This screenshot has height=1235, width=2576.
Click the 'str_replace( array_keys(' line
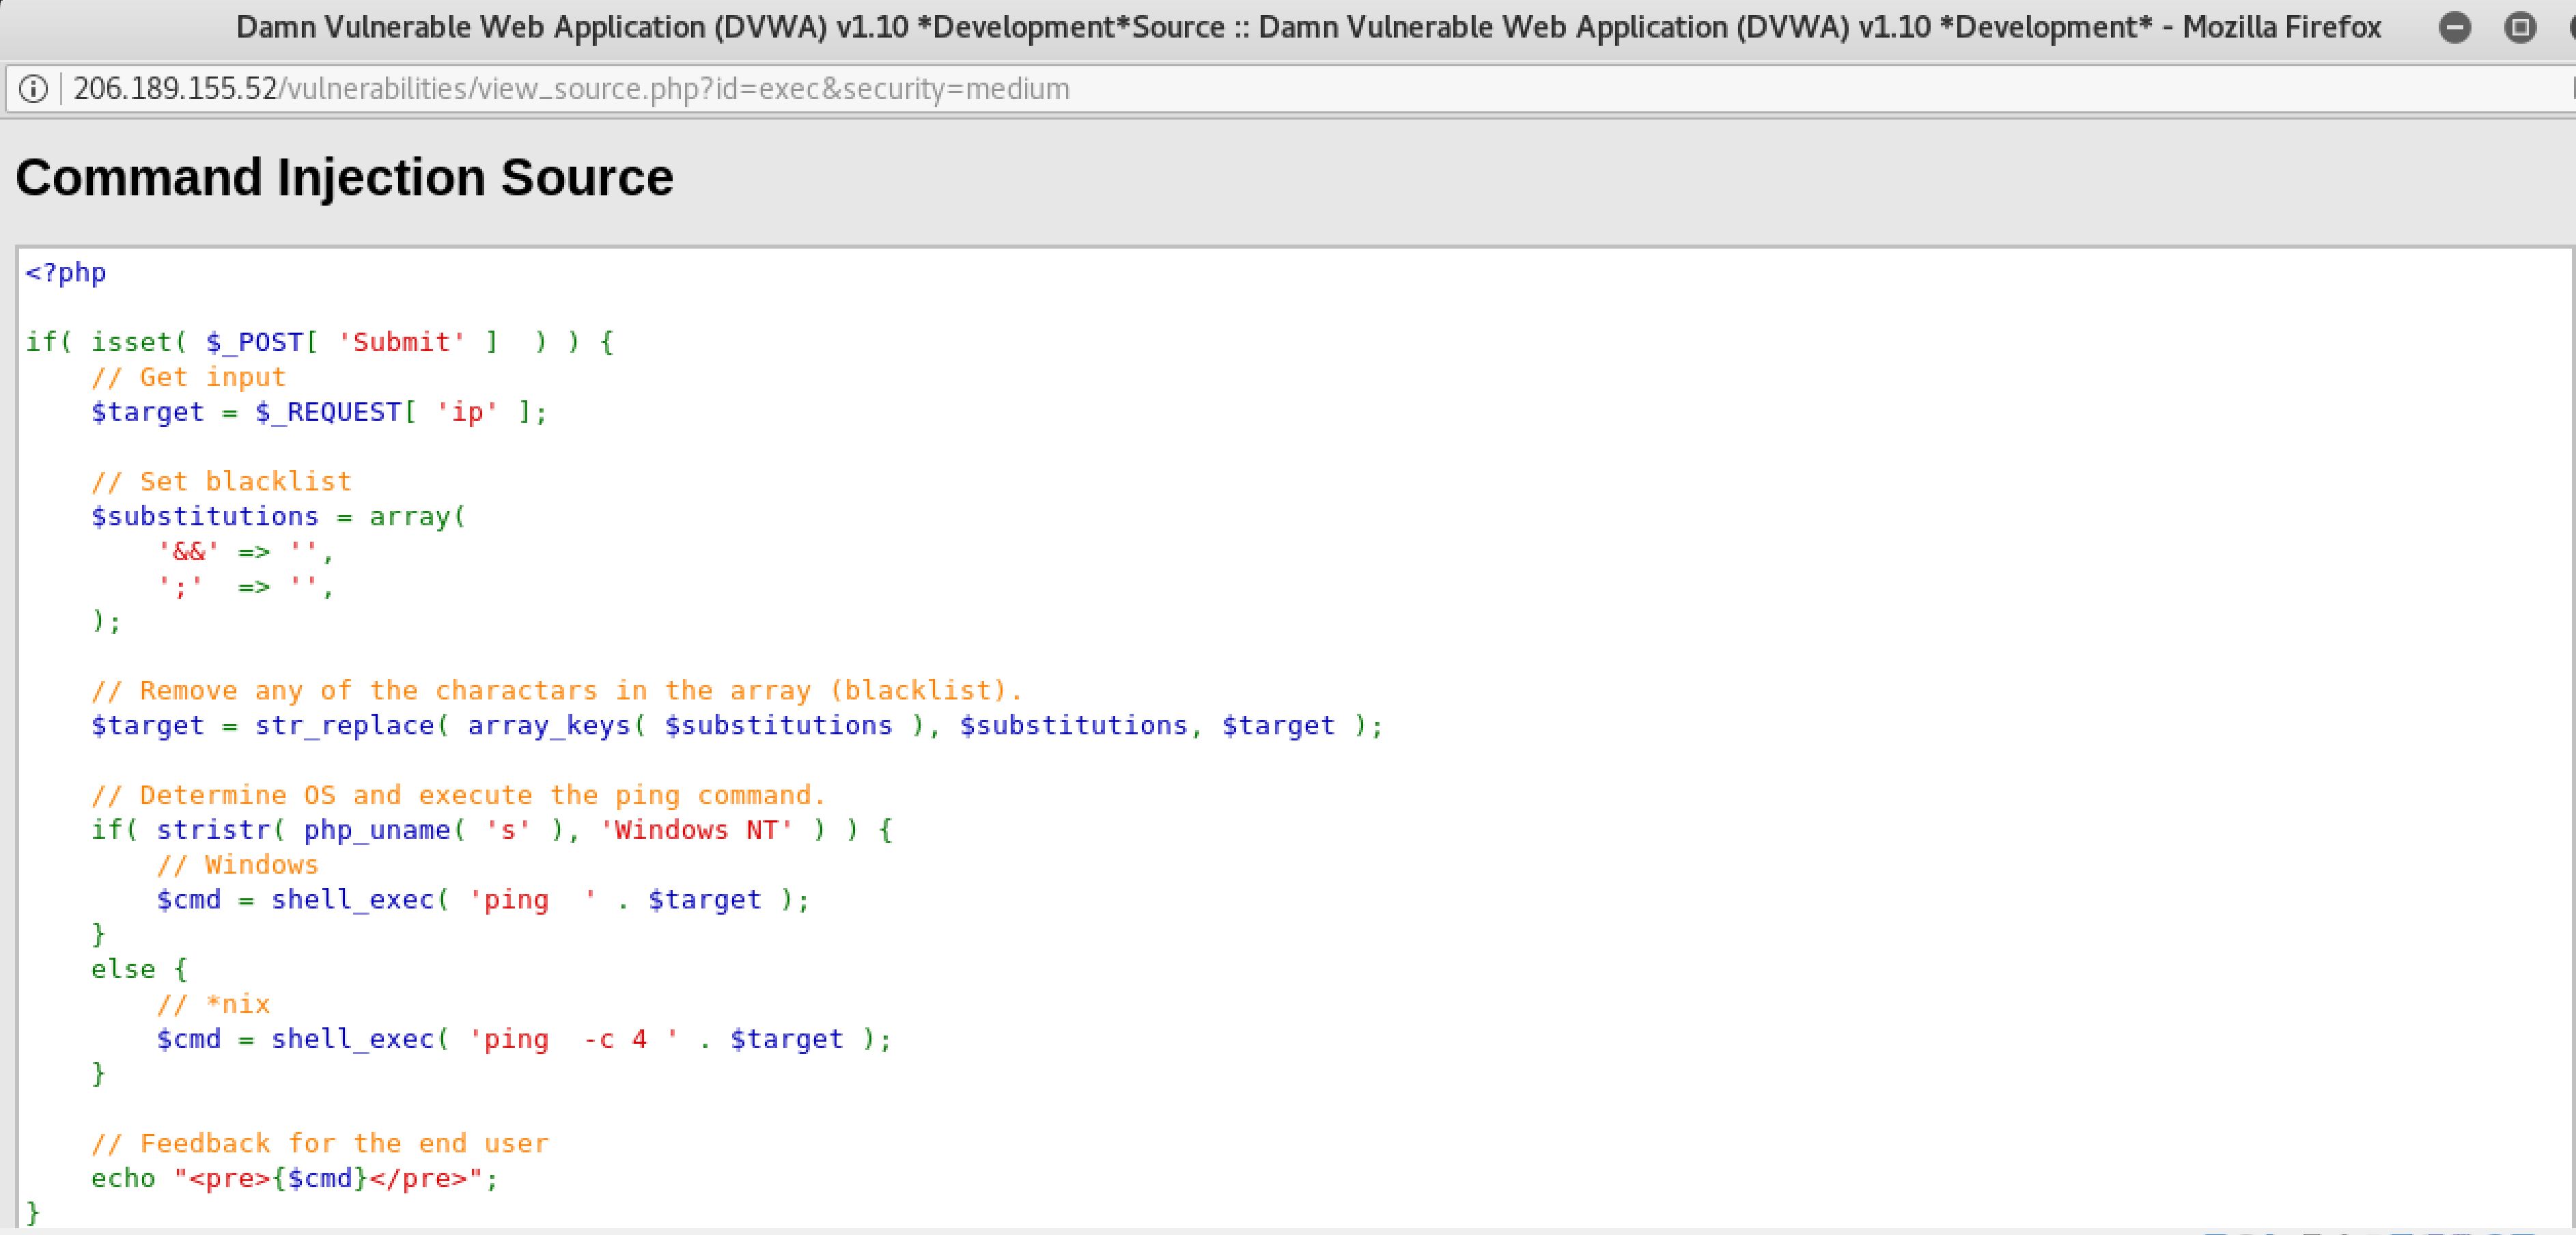coord(737,725)
